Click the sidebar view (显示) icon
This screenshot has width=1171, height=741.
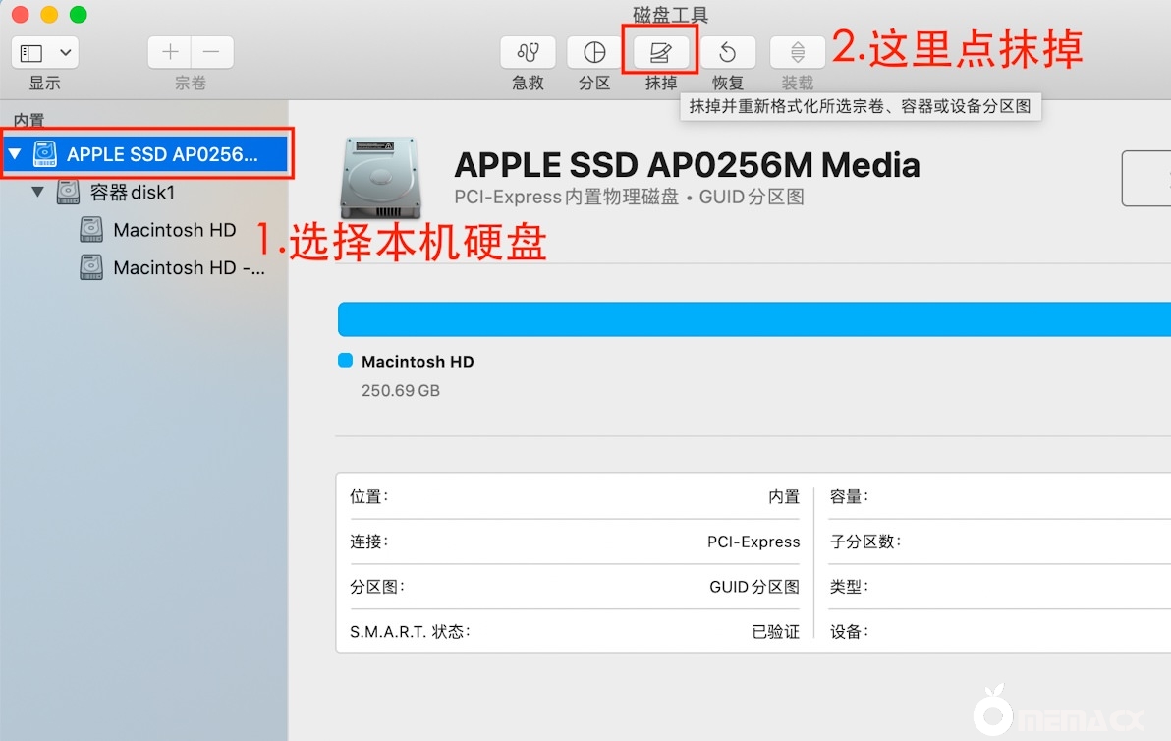click(x=32, y=53)
